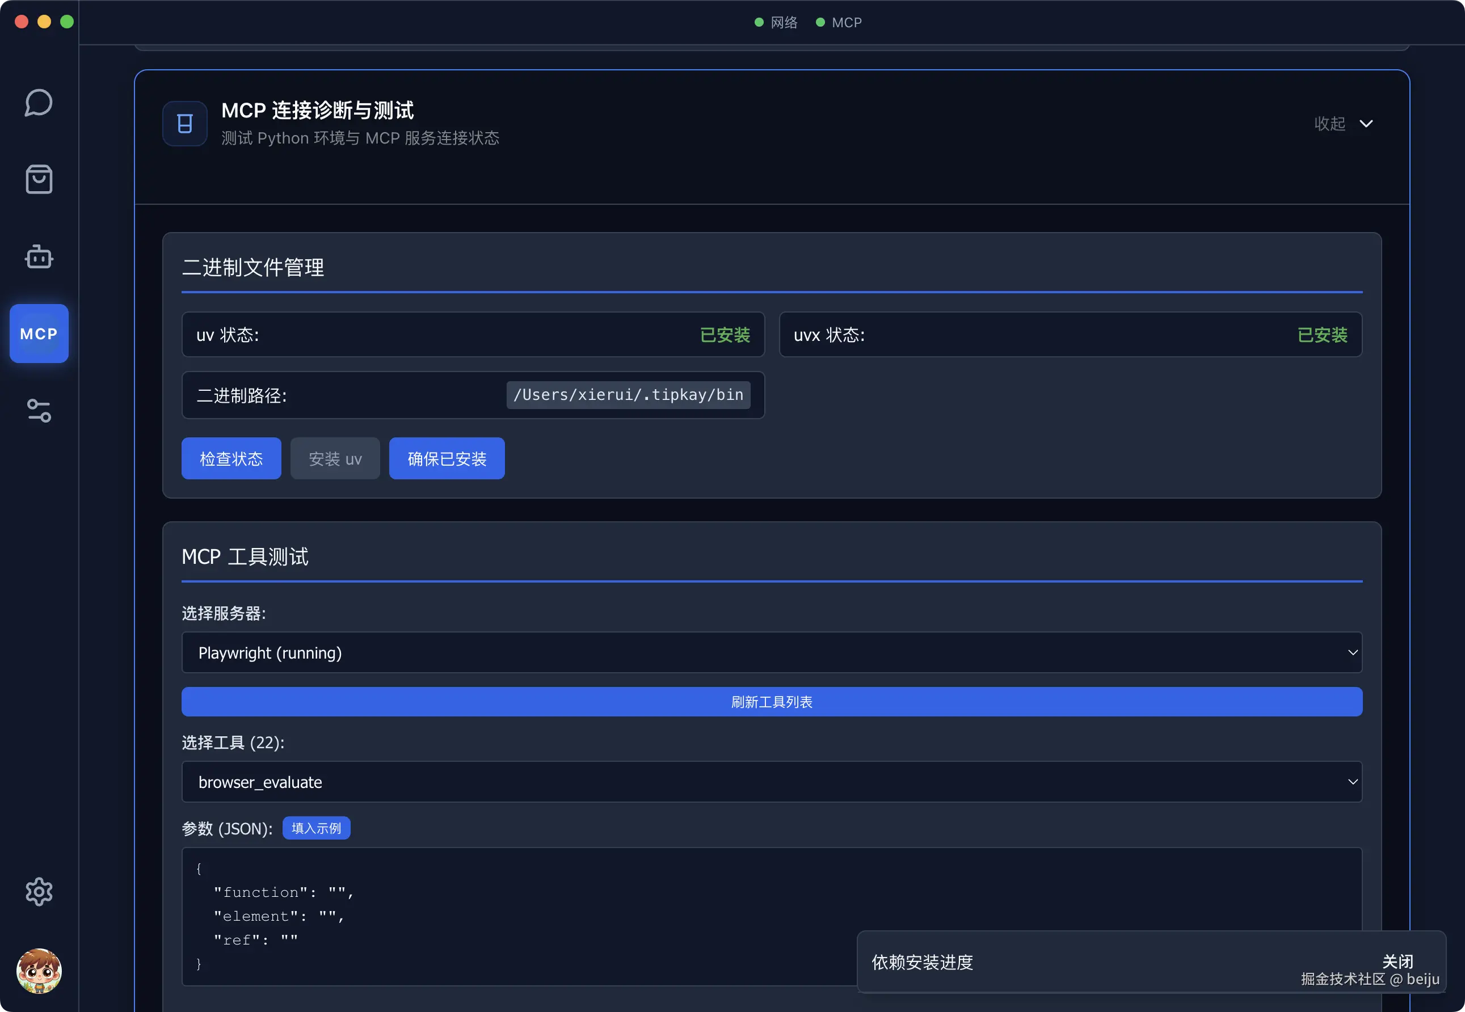Open the chat bubble icon in sidebar
Screen dimensions: 1465x1012
[39, 102]
